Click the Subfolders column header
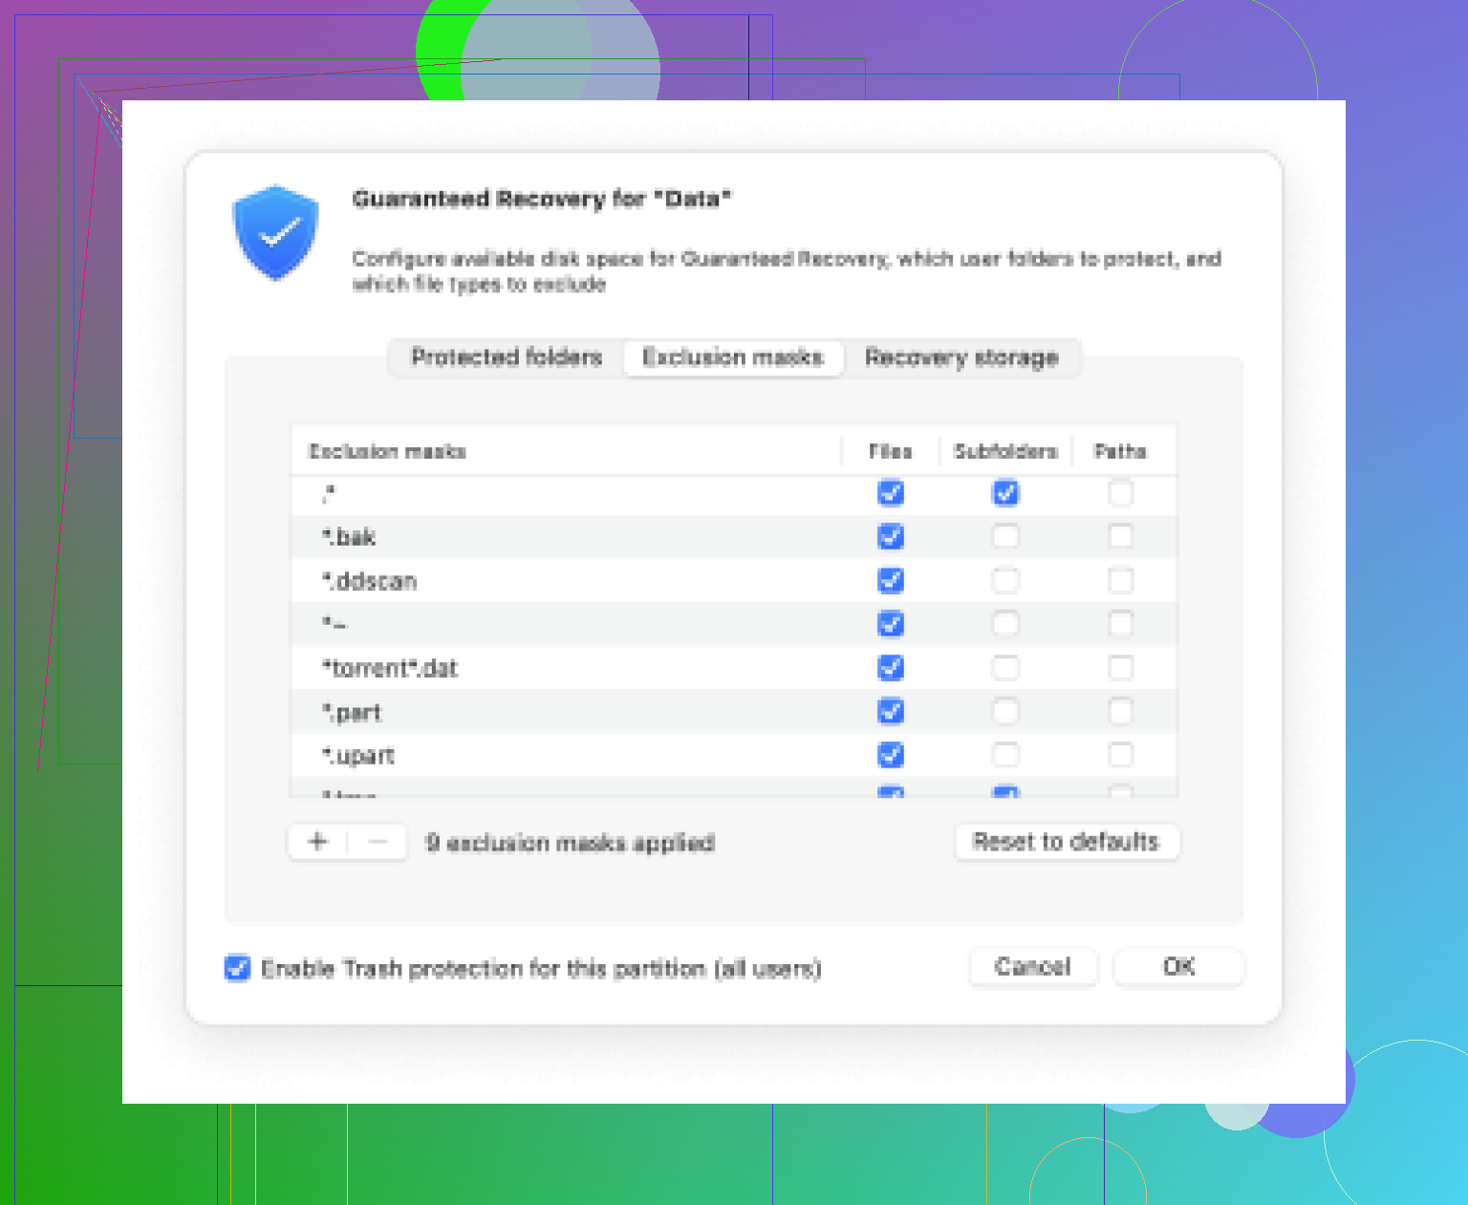The width and height of the screenshot is (1468, 1205). click(1005, 451)
